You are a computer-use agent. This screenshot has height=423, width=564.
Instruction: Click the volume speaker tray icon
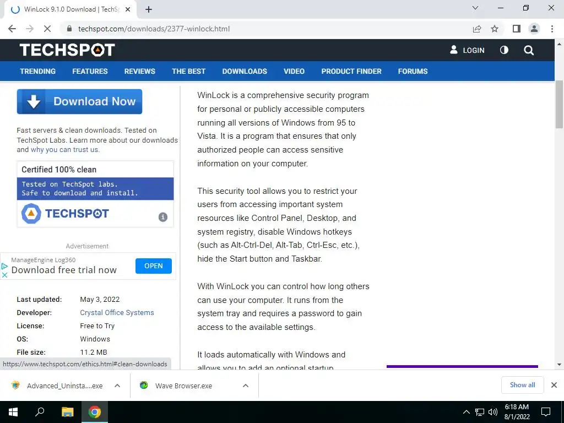pyautogui.click(x=493, y=412)
